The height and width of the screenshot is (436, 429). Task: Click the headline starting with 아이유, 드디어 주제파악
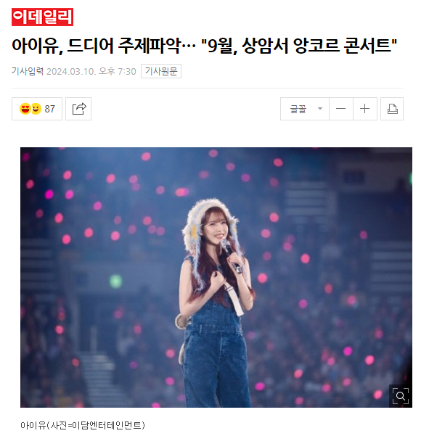point(204,45)
